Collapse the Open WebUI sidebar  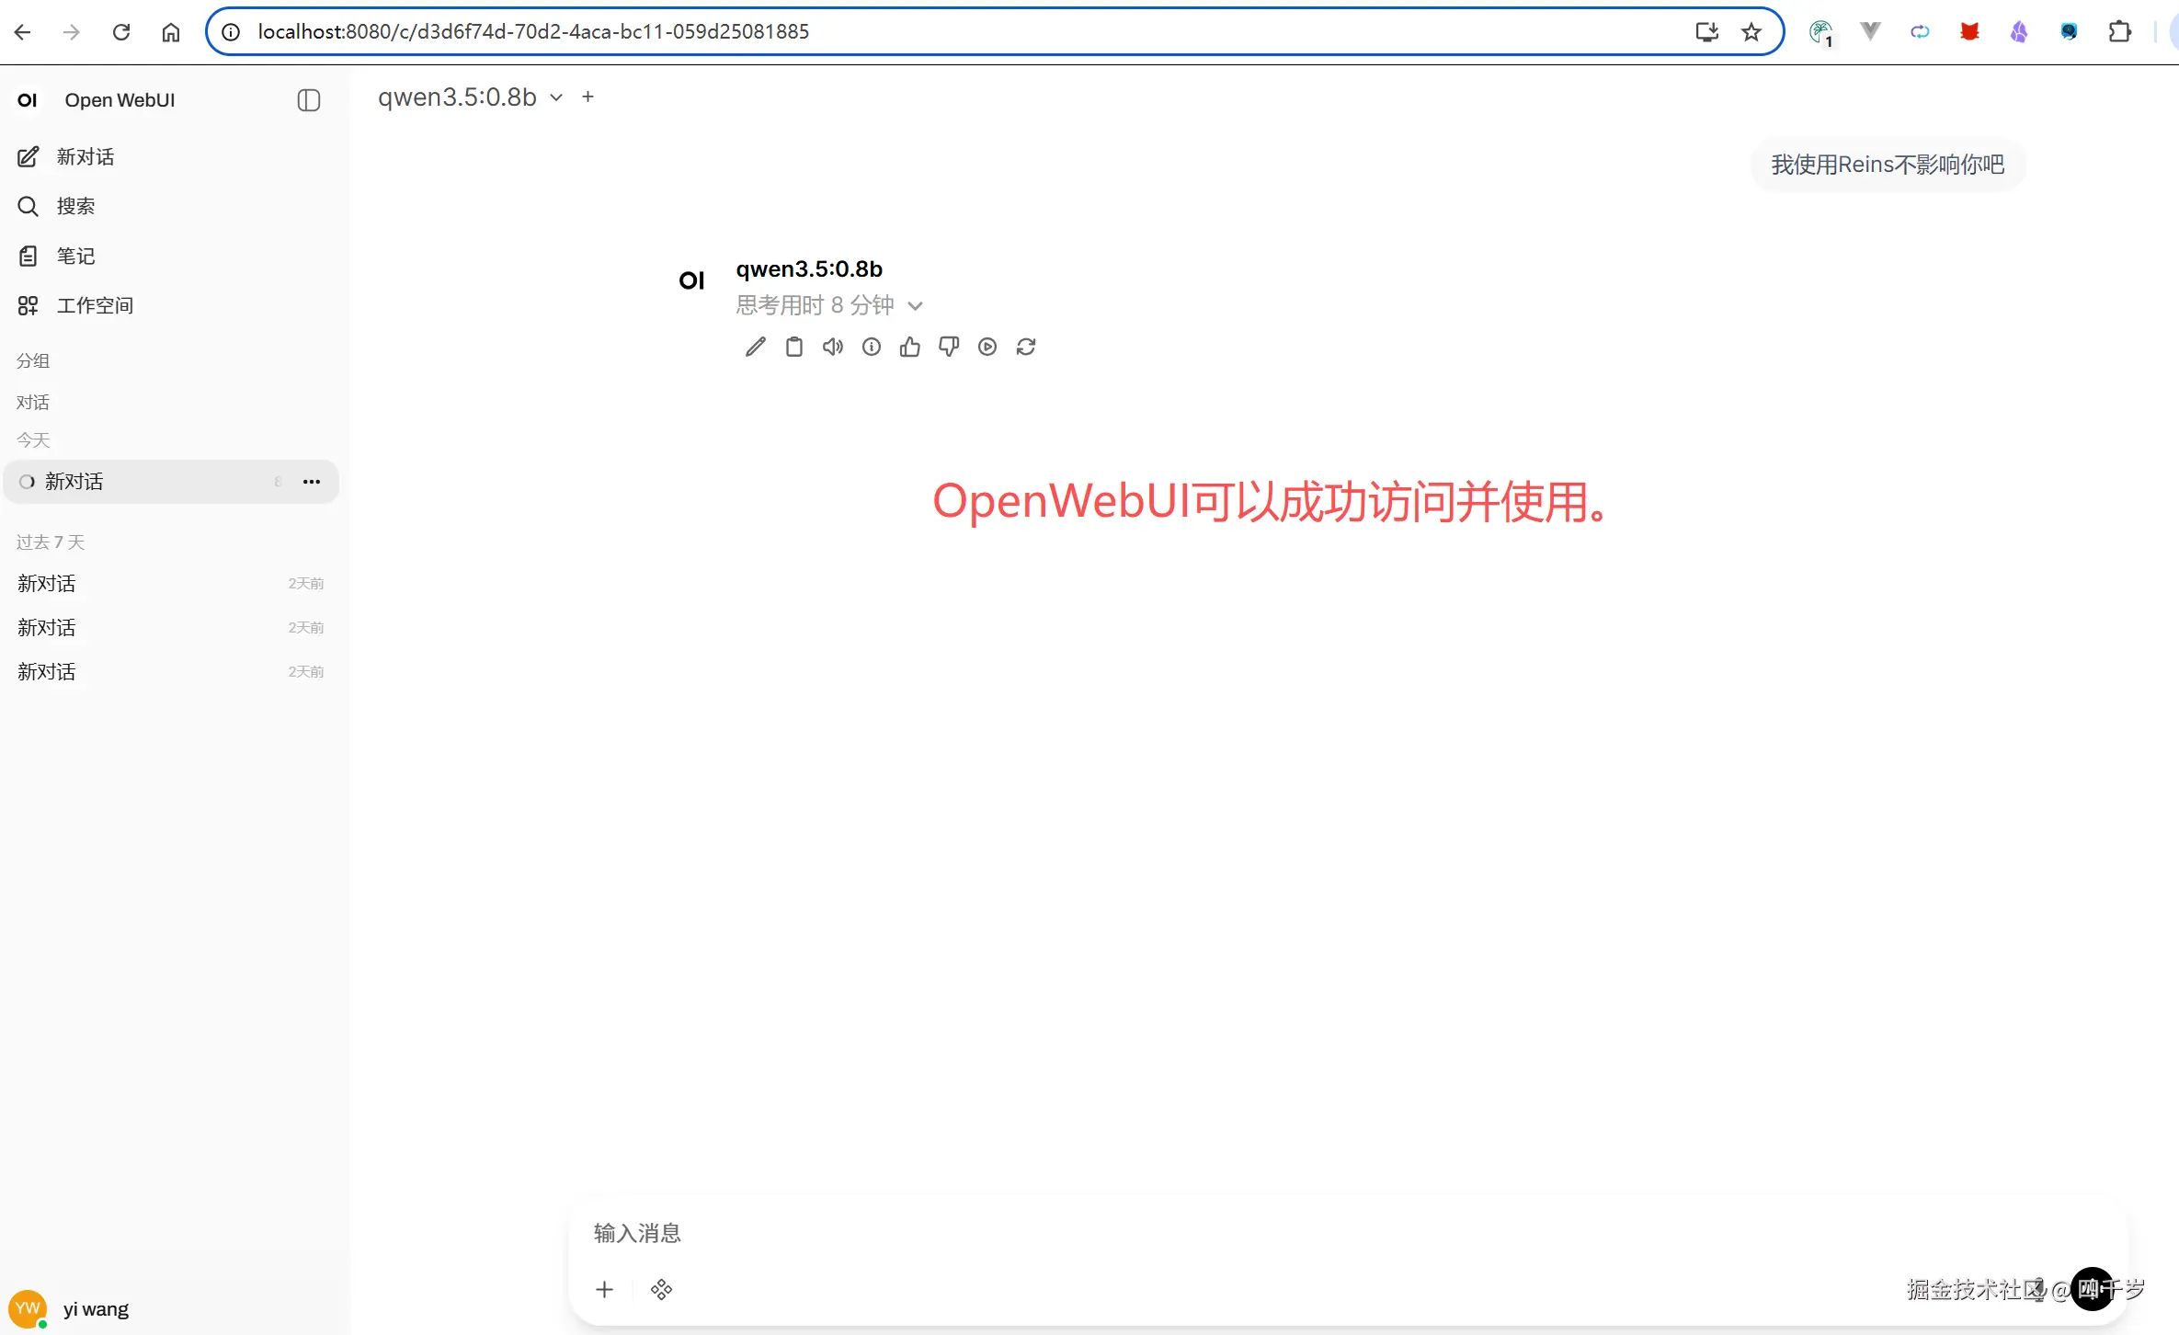[x=308, y=100]
